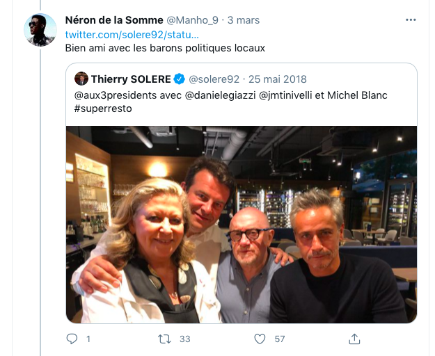The height and width of the screenshot is (356, 435).
Task: Click the share upload icon
Action: tap(354, 339)
